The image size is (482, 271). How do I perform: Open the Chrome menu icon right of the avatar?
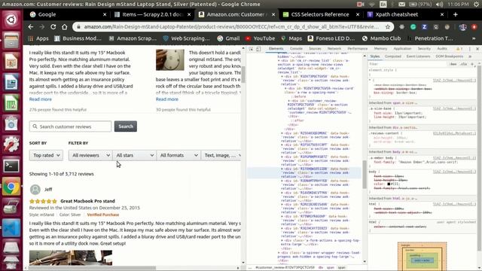474,27
